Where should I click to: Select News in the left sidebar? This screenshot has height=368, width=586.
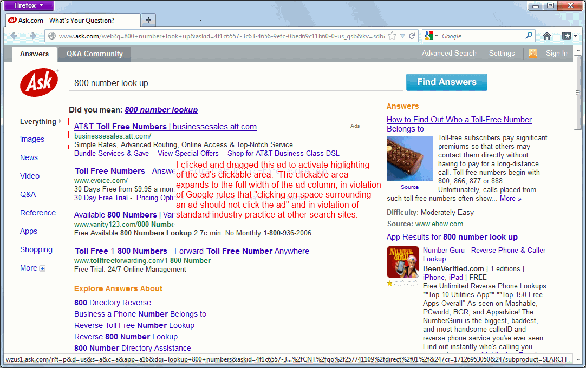[29, 157]
